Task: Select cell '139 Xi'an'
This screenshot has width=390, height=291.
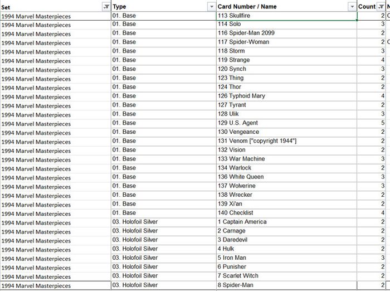Action: tap(286, 203)
